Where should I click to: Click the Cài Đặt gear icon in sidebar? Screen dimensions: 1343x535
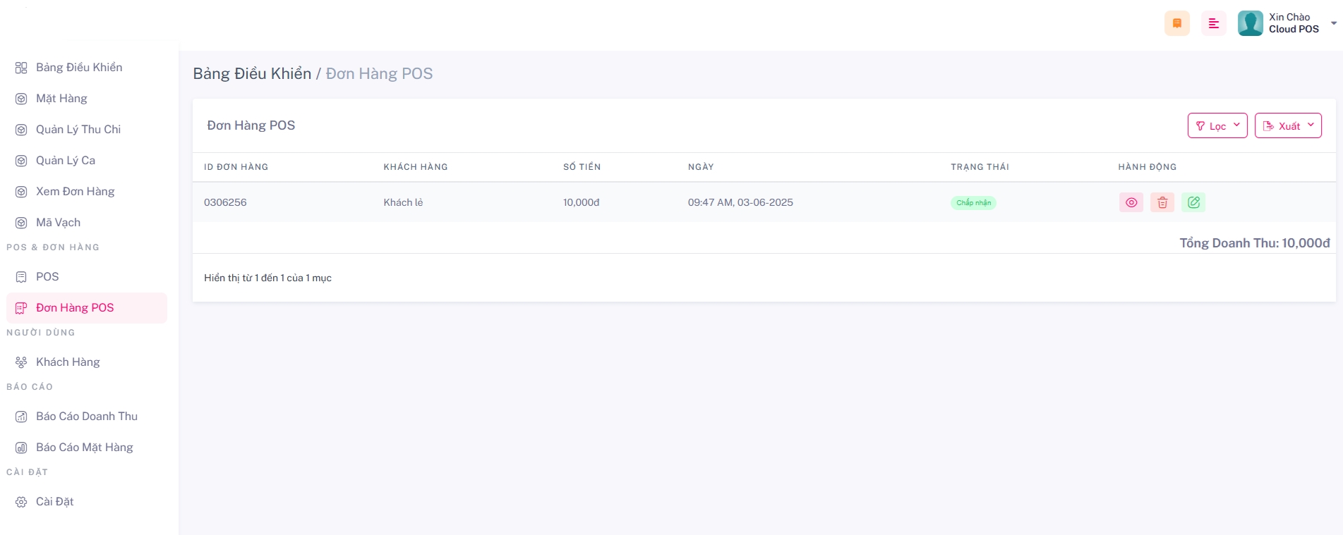21,502
